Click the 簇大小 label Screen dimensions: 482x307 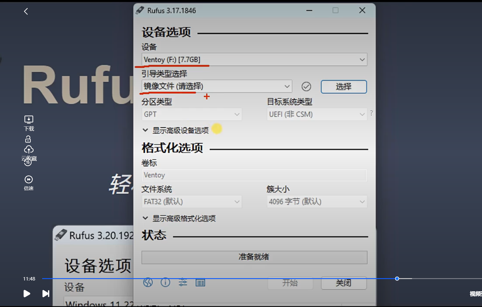click(x=278, y=189)
